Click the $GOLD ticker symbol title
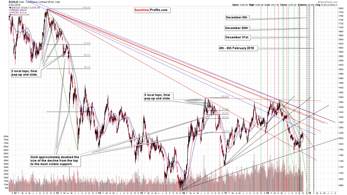The height and width of the screenshot is (195, 347). tap(13, 2)
